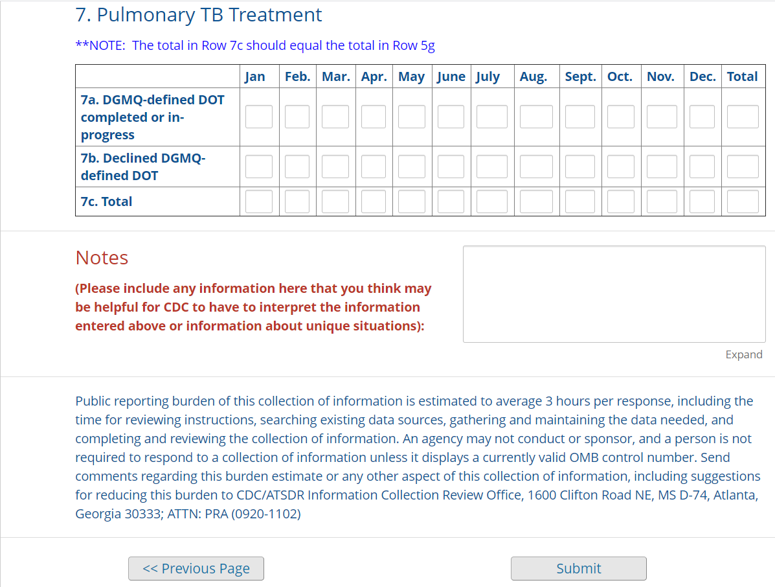The width and height of the screenshot is (775, 587).
Task: Click the 7b row April input
Action: [x=374, y=167]
